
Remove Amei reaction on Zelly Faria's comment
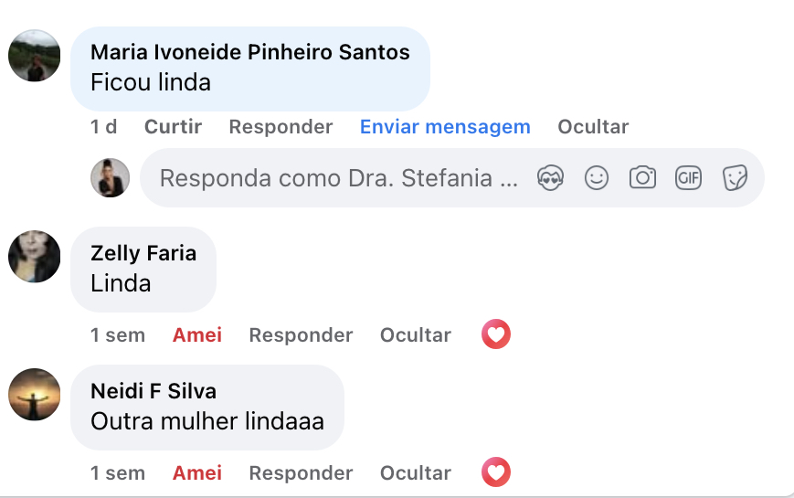pyautogui.click(x=197, y=335)
